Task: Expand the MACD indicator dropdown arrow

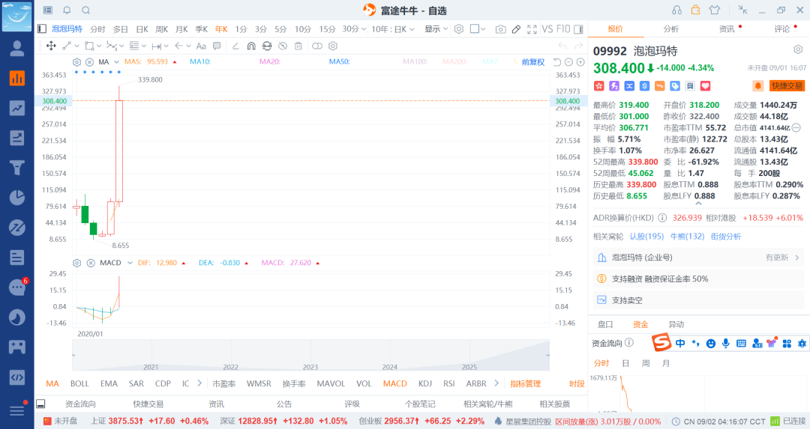Action: (x=130, y=263)
